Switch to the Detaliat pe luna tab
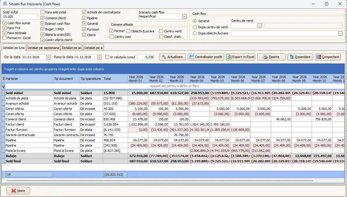Image resolution: width=347 pixels, height=197 pixels. point(14,48)
